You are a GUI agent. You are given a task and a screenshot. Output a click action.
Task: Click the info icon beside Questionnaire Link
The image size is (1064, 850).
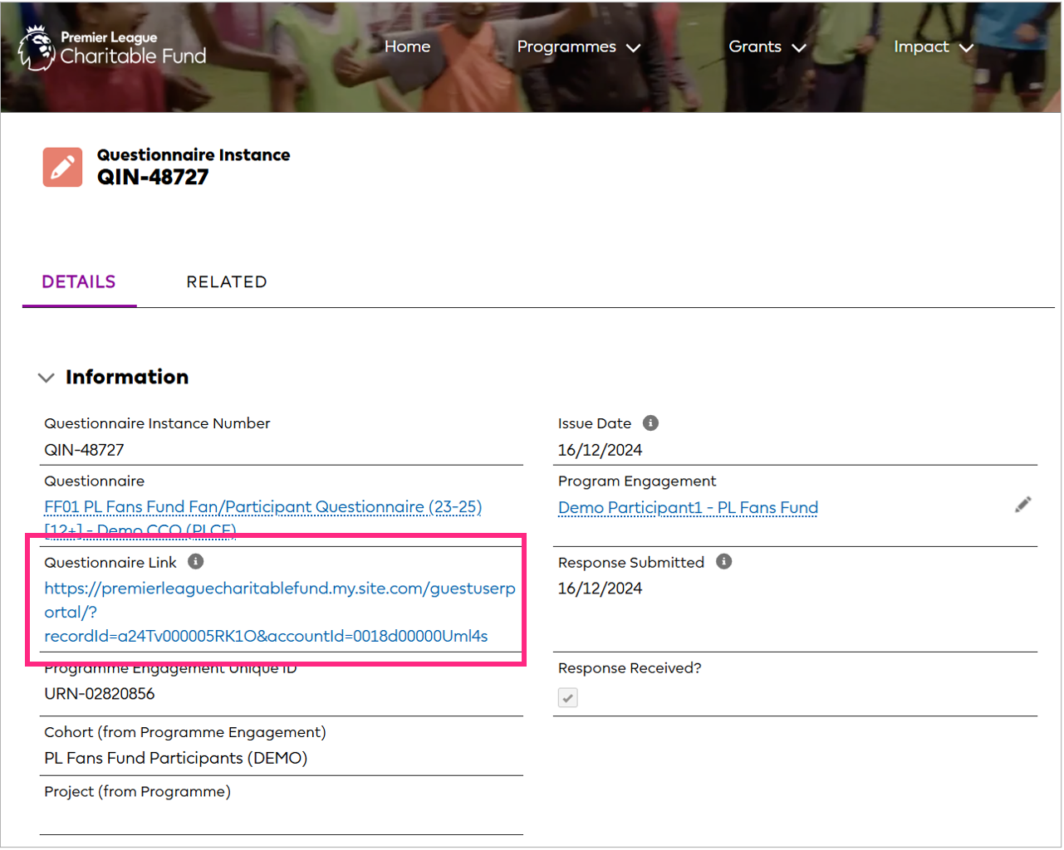[196, 562]
